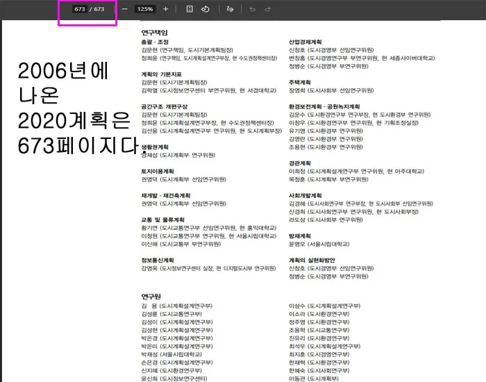Viewport: 486px width, 382px height.
Task: Click the zoom out minus button
Action: (x=124, y=9)
